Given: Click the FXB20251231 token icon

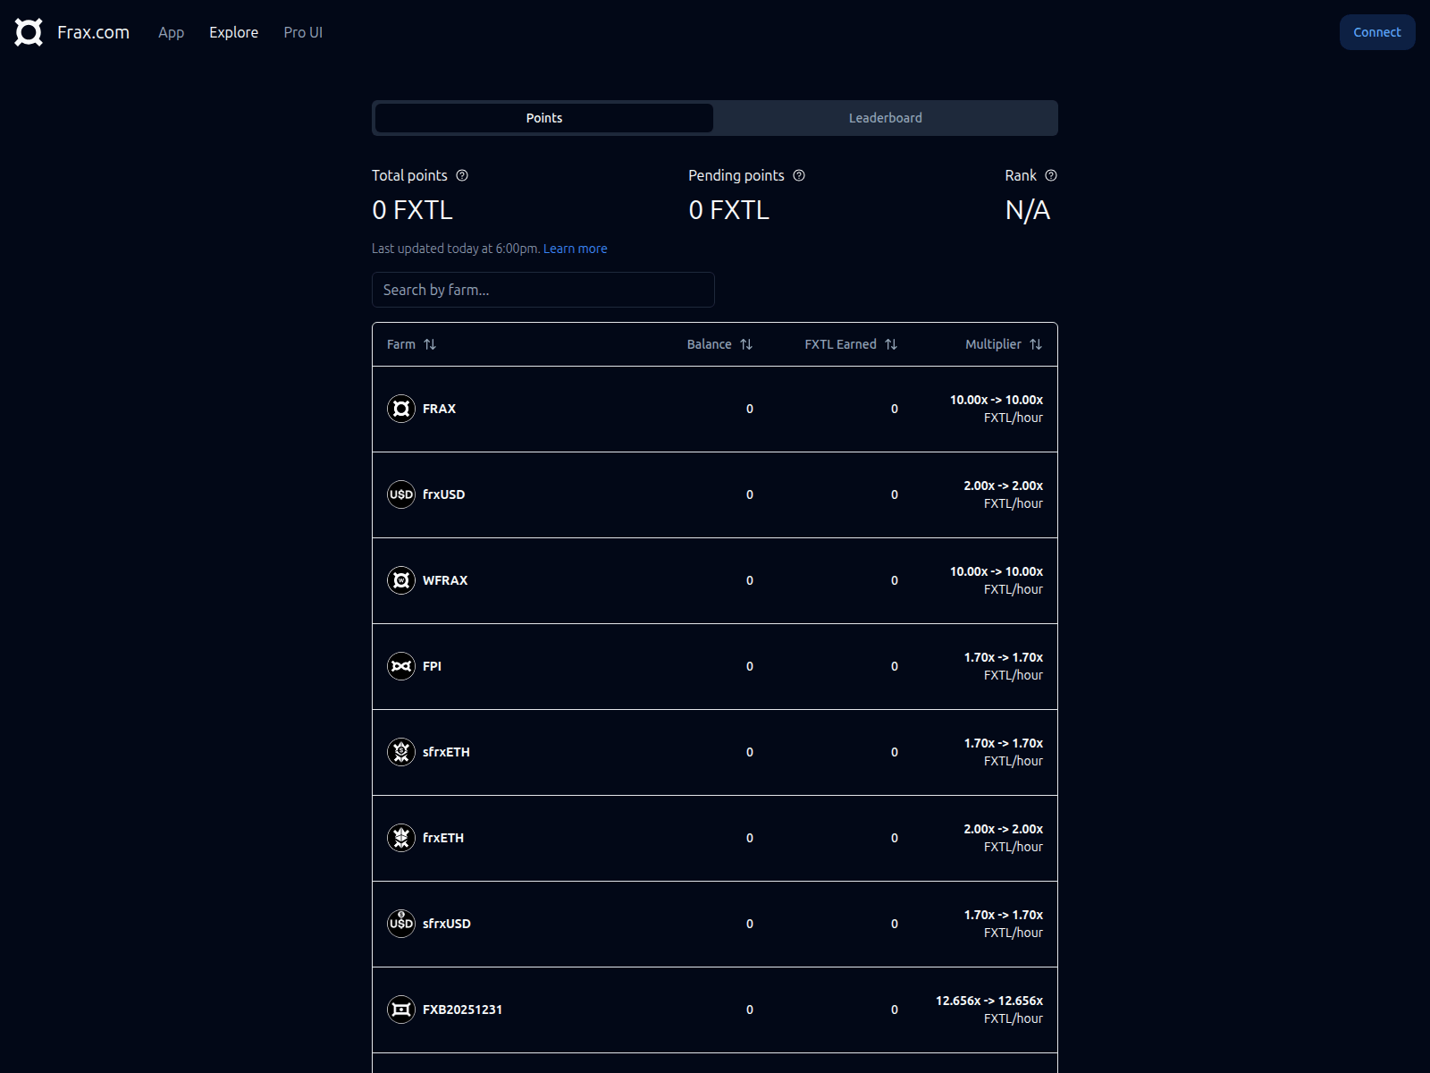Looking at the screenshot, I should (x=401, y=1010).
